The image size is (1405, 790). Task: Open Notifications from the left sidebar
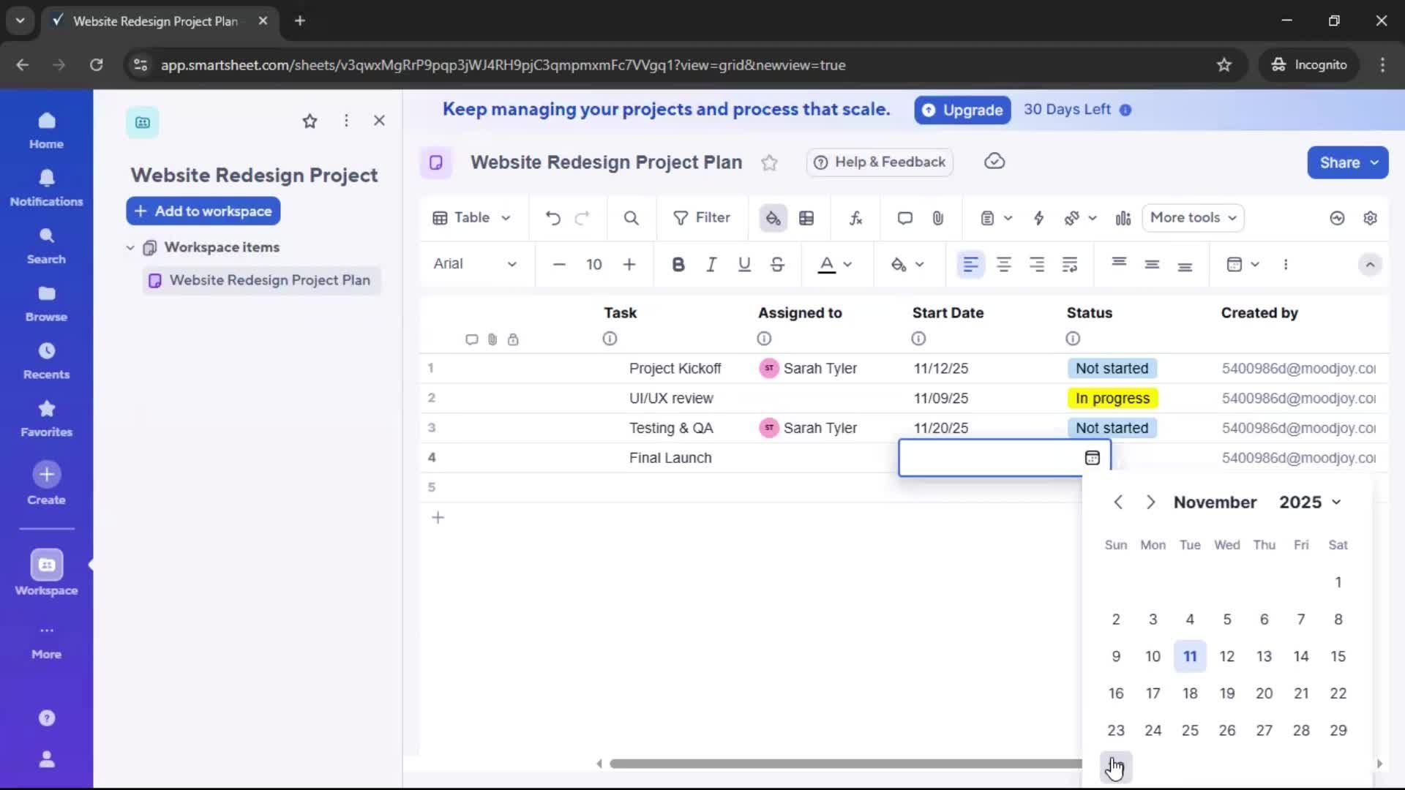pyautogui.click(x=46, y=187)
